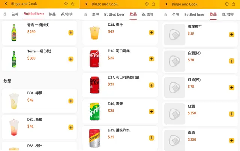Screen dimensions: 240x151
Task: Add D32. 西柚 drink to cart
Action: pyautogui.click(x=71, y=127)
